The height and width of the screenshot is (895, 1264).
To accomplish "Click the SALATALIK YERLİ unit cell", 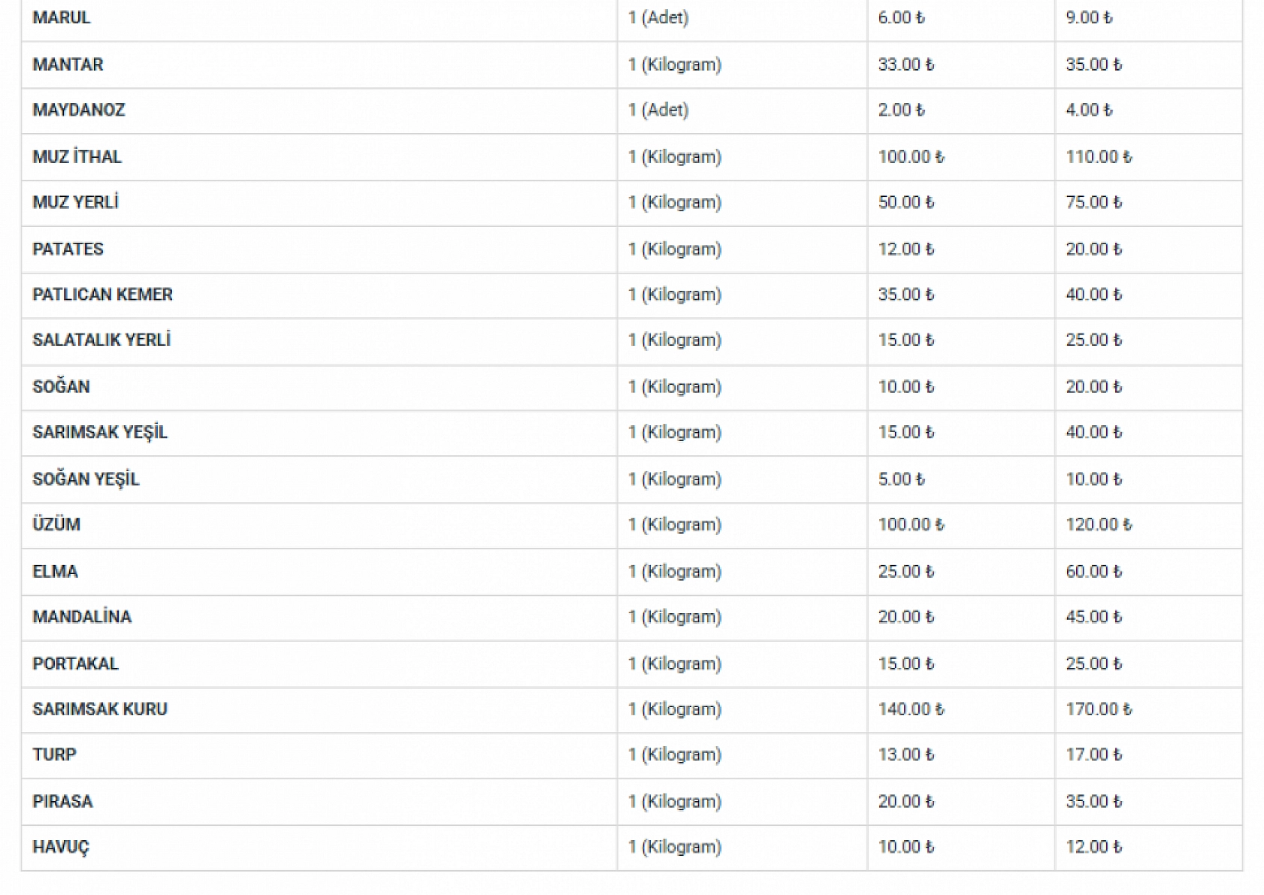I will [674, 340].
